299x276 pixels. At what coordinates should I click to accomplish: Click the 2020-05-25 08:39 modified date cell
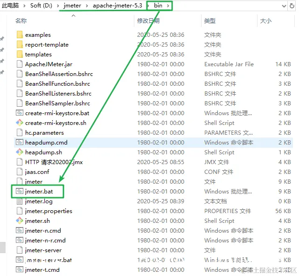point(160,201)
